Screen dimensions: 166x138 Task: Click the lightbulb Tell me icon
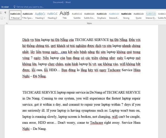[14, 7]
